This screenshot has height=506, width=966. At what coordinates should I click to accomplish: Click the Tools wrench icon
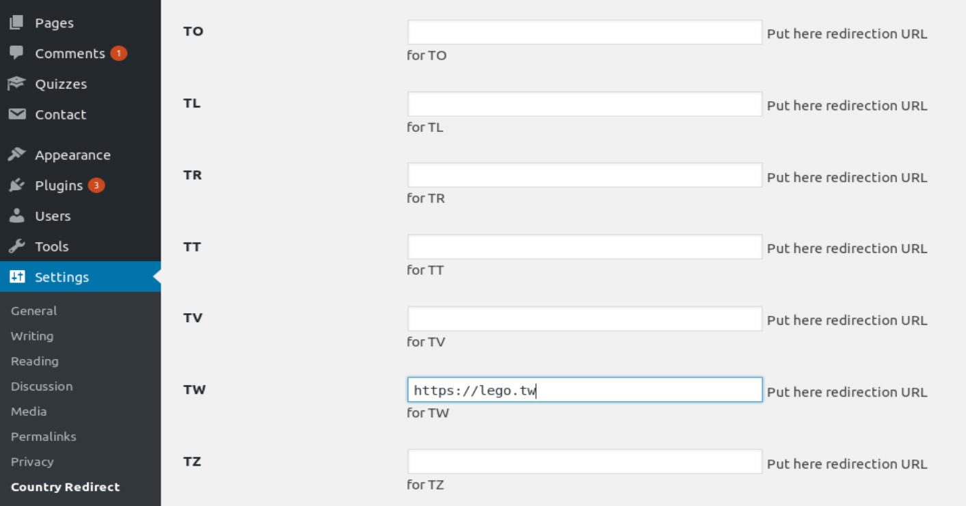click(16, 246)
